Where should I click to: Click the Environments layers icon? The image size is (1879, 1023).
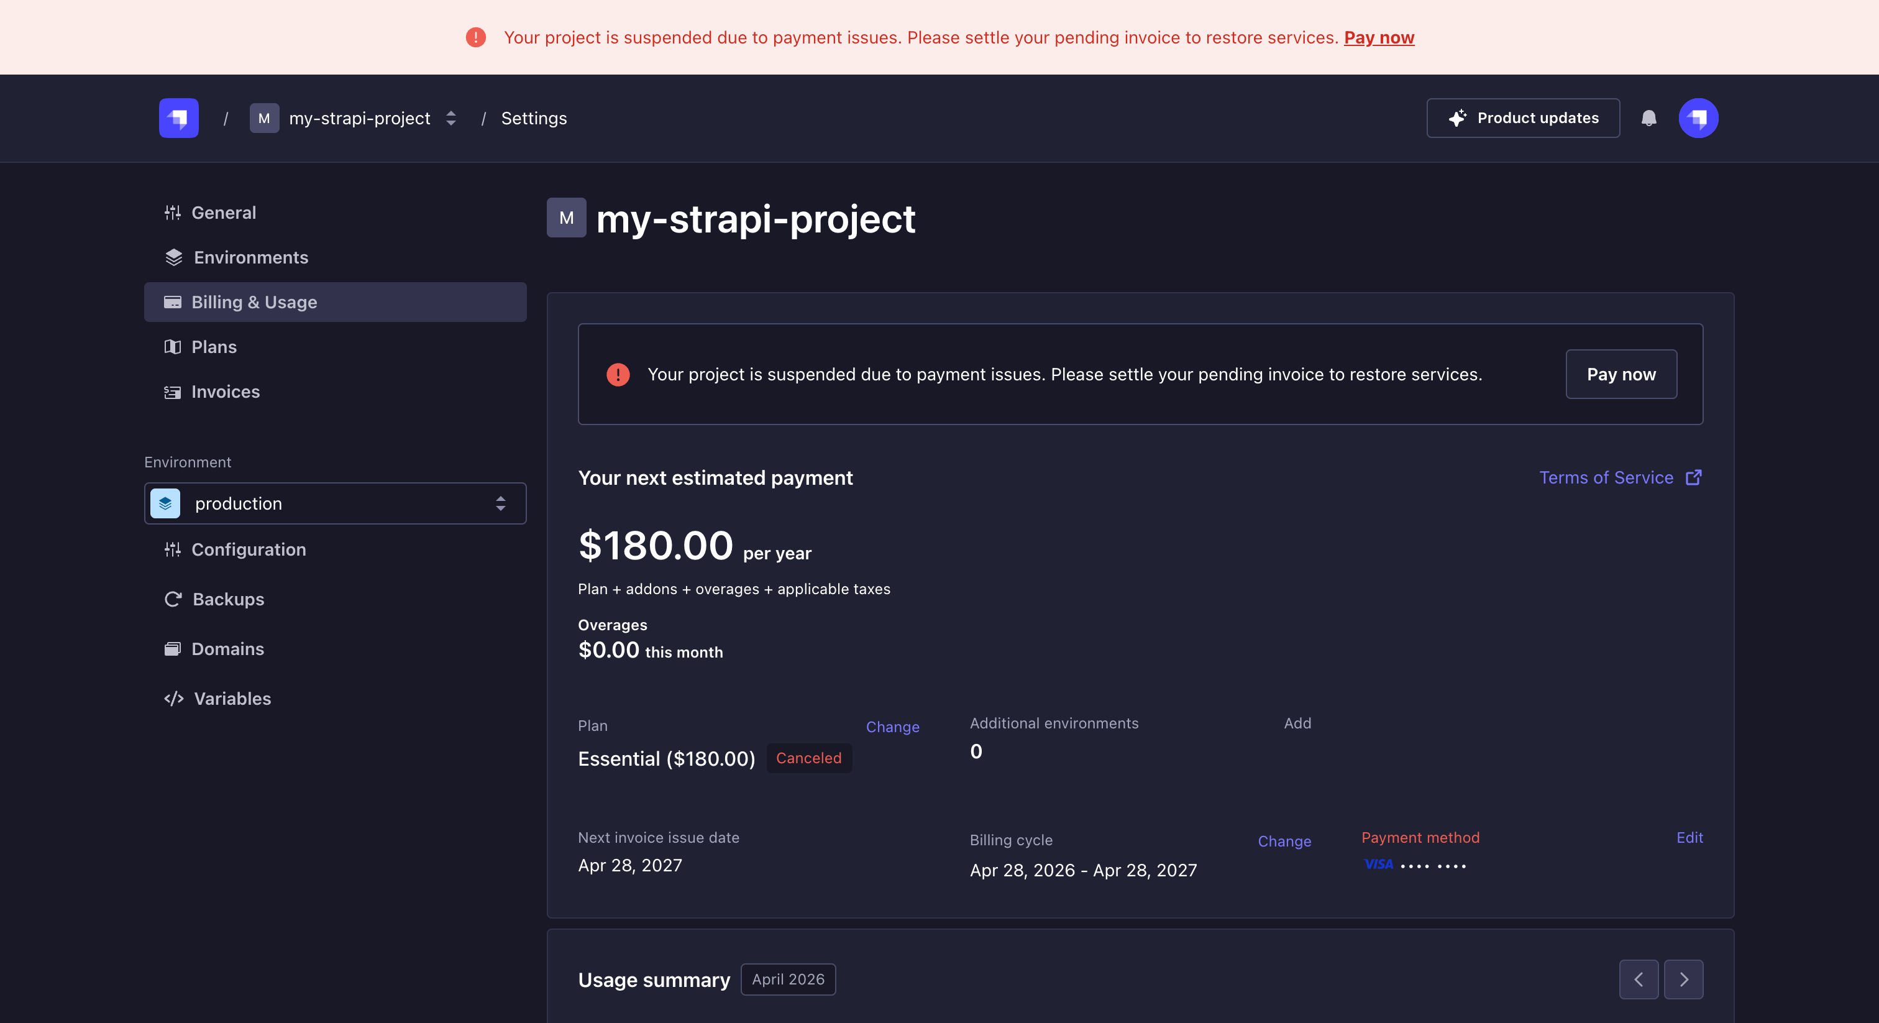pyautogui.click(x=173, y=257)
